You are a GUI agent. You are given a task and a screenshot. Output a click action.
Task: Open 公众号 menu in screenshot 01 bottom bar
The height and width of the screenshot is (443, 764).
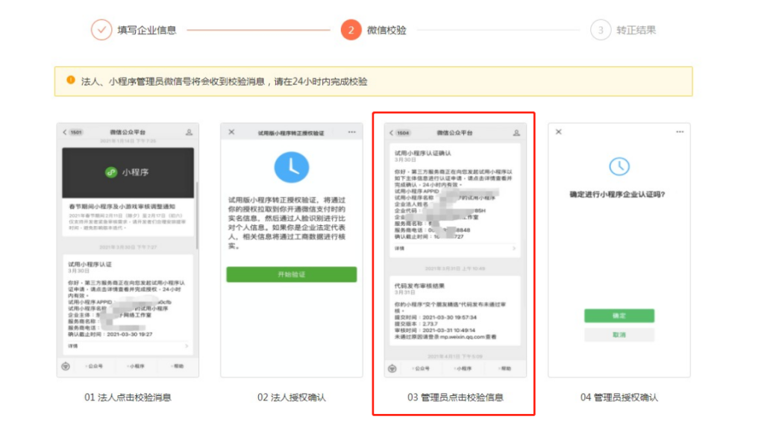coord(94,366)
